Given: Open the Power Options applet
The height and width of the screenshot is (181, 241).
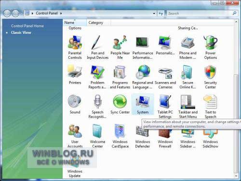Looking at the screenshot, I should [210, 42].
